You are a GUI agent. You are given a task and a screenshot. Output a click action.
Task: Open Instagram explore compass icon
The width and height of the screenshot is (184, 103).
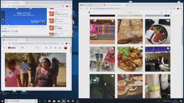point(162,12)
